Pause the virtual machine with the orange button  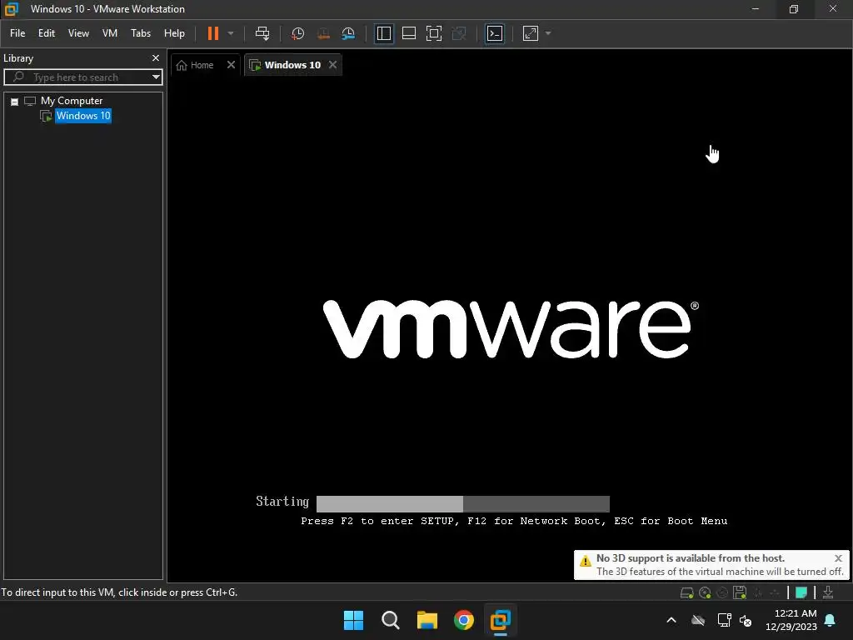point(212,33)
